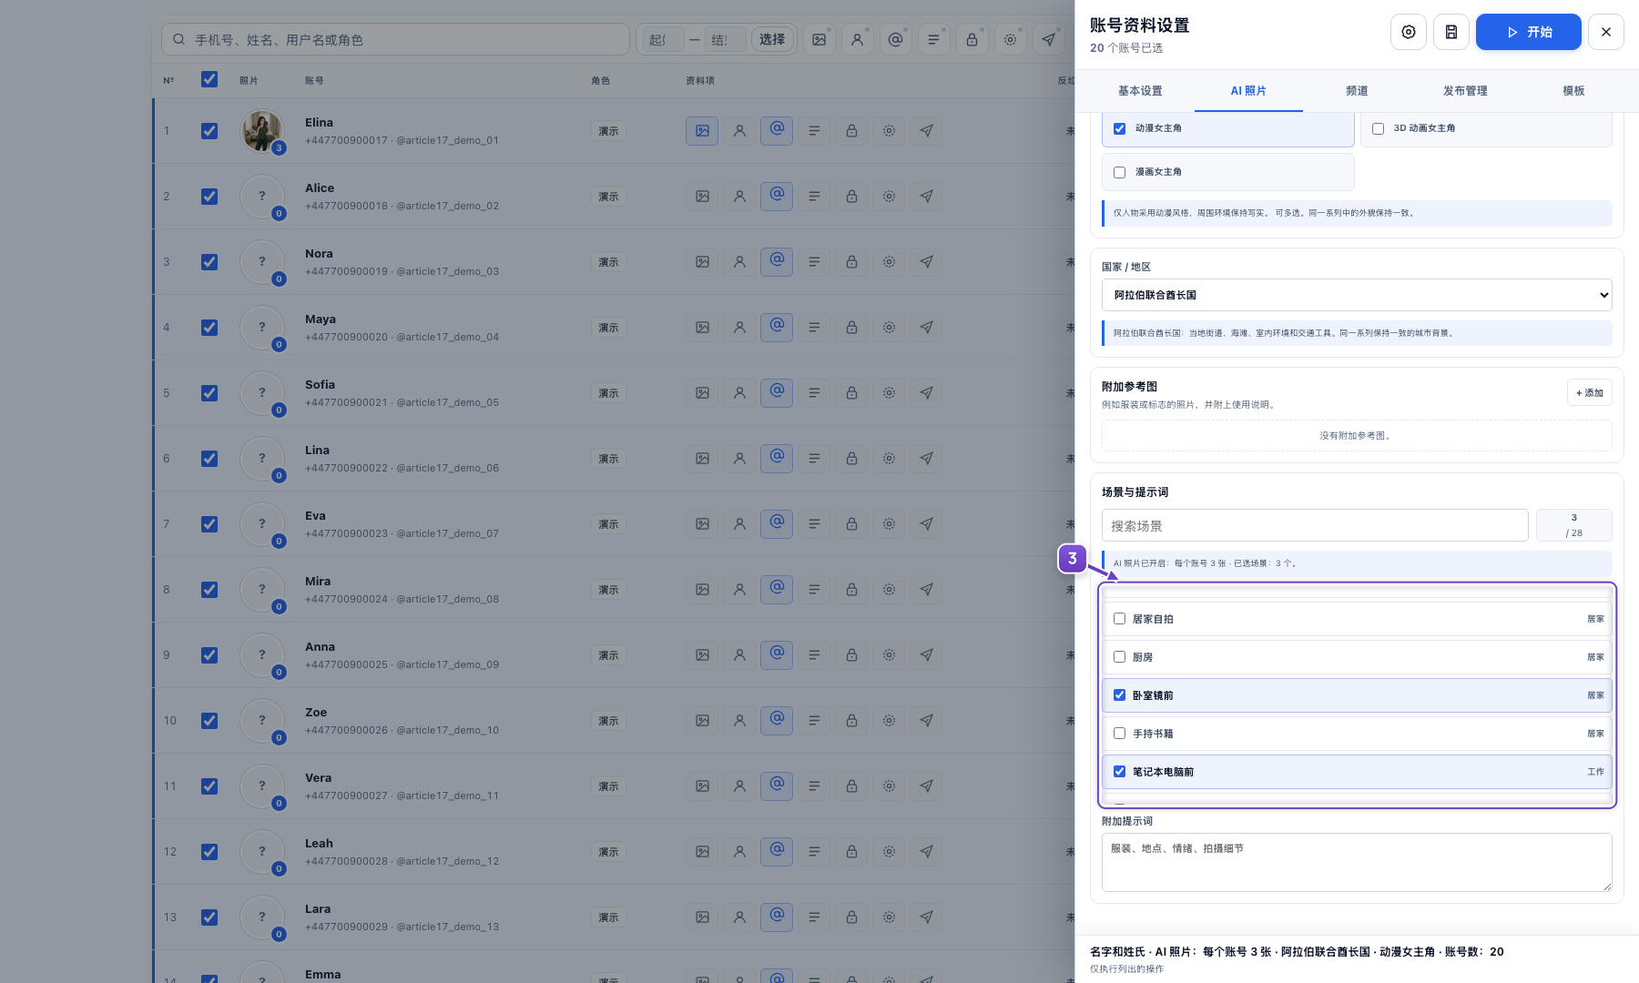Uncheck the 动漫女主角 style checkbox
Screen dimensions: 1639x983
tap(1120, 128)
